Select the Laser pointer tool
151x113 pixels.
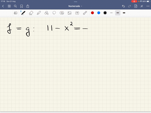tap(85, 13)
